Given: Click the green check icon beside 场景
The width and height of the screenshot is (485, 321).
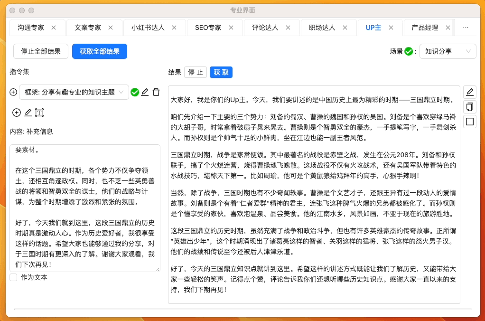Looking at the screenshot, I should (x=408, y=51).
